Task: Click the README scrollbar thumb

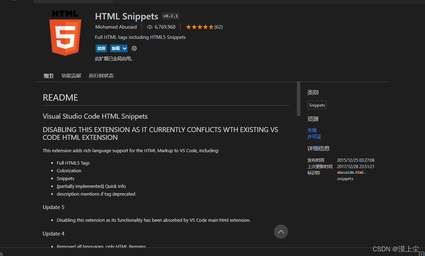Action: (299, 99)
